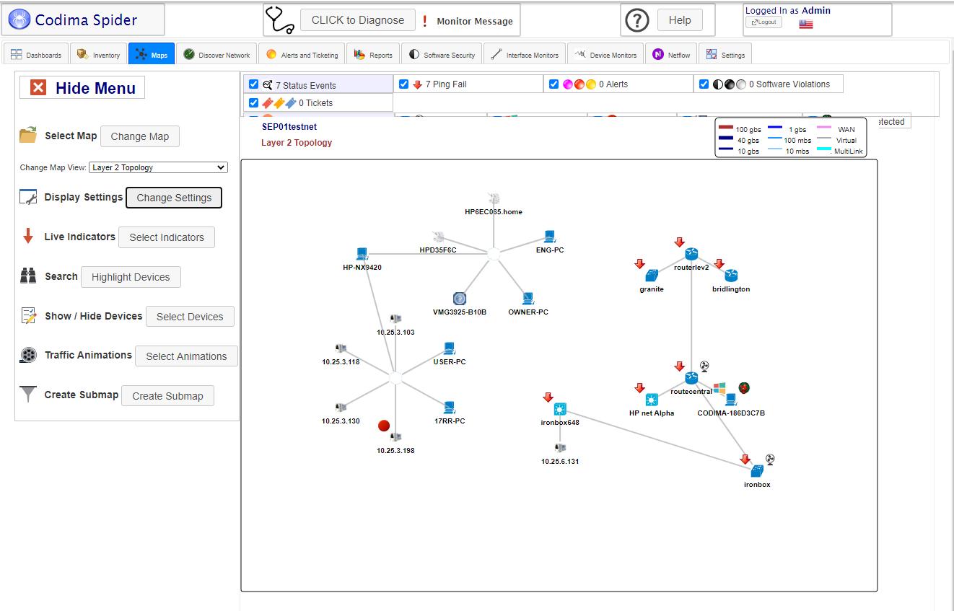Open the Software Security tab

point(442,55)
